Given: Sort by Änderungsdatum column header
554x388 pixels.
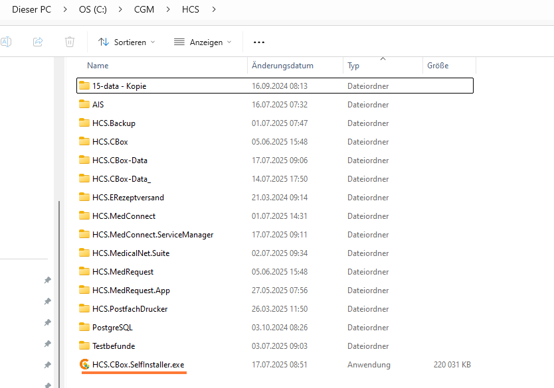Looking at the screenshot, I should point(283,66).
